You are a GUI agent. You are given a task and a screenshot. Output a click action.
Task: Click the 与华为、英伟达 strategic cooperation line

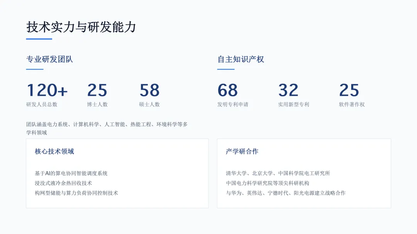286,193
